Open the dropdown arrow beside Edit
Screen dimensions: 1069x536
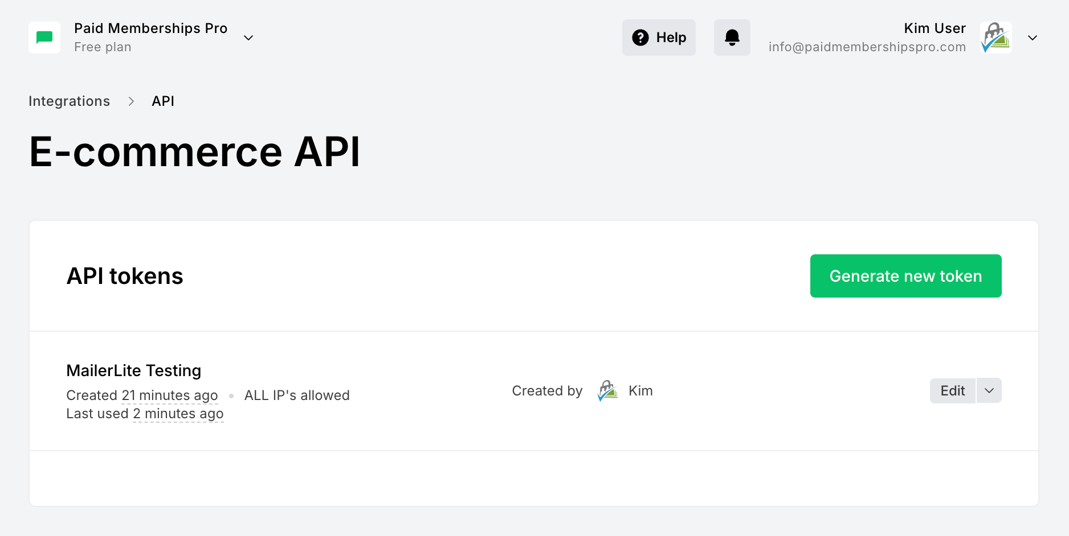pyautogui.click(x=989, y=391)
